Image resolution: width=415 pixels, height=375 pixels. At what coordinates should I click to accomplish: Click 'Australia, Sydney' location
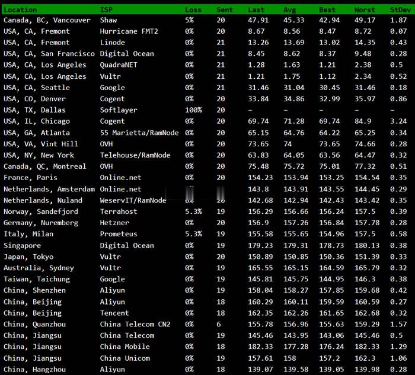tap(39, 268)
